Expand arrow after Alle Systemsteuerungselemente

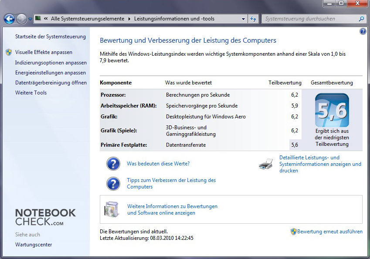point(129,19)
